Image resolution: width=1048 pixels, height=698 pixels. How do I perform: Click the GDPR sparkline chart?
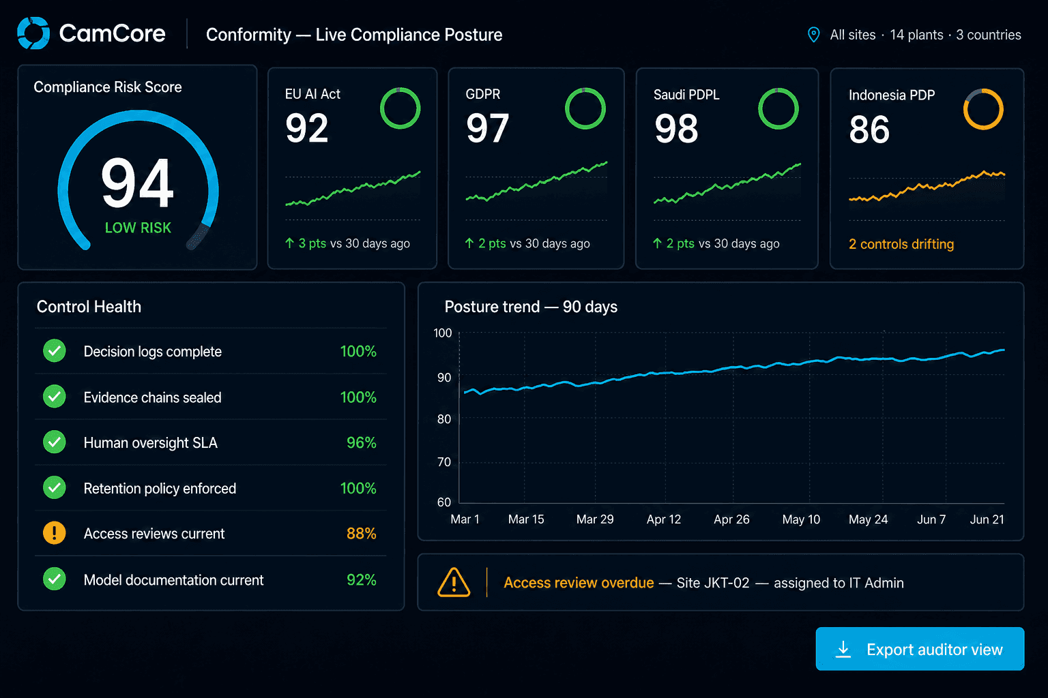point(536,181)
